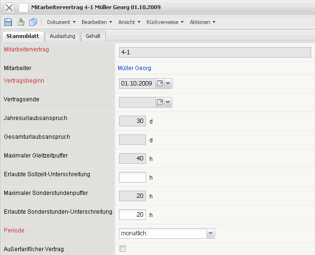This screenshot has height=255, width=315.
Task: Close the contract window with X icon
Action: [x=9, y=8]
